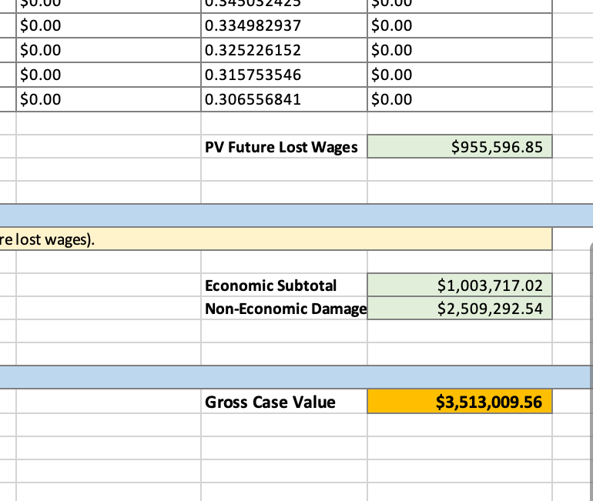The image size is (593, 501).
Task: Click the 0.325226152 discount factor cell
Action: 284,51
